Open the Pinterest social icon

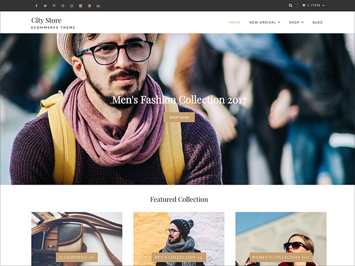click(x=54, y=5)
